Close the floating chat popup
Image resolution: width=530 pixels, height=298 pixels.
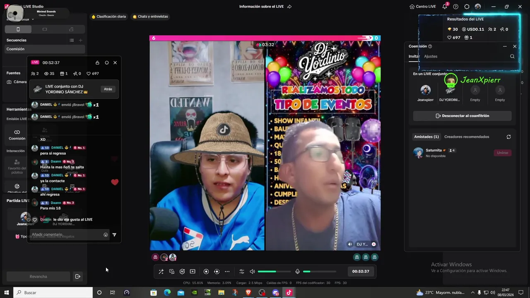coord(115,62)
